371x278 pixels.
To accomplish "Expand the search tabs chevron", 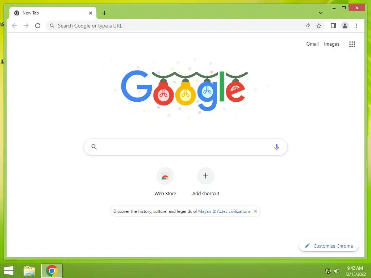I will 320,13.
